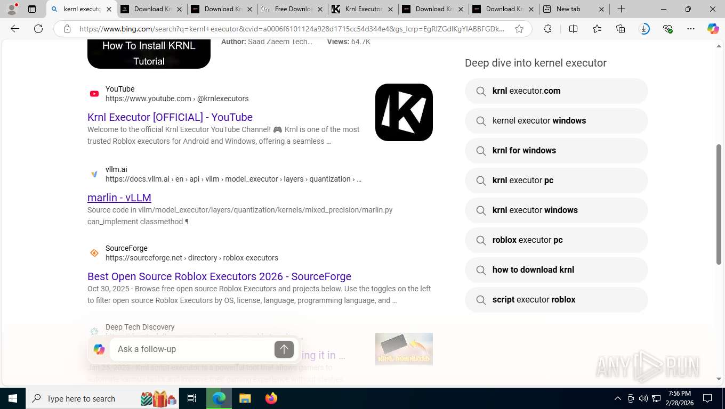Click the taskbar clock 7:56 PM

tap(679, 398)
